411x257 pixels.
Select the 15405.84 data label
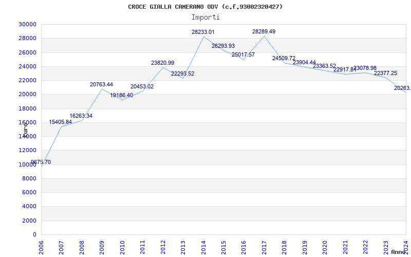61,122
